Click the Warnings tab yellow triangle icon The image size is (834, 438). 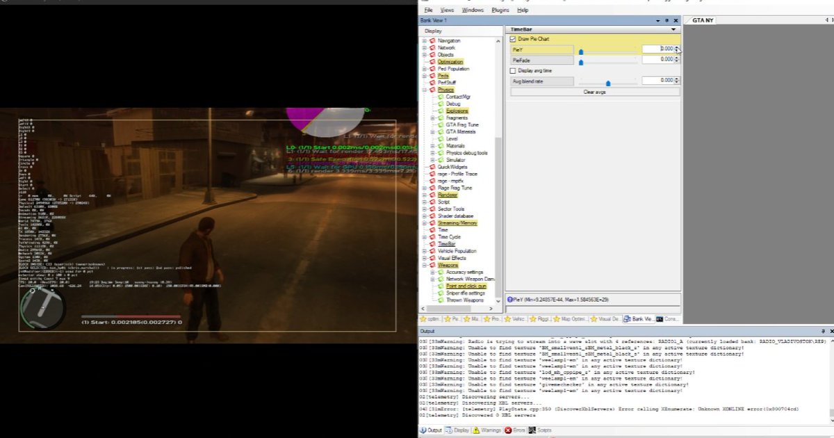476,430
